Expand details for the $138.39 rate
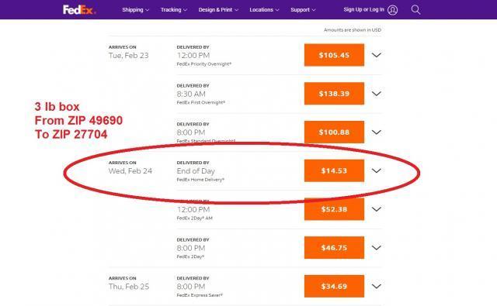This screenshot has height=306, width=497. pyautogui.click(x=376, y=94)
